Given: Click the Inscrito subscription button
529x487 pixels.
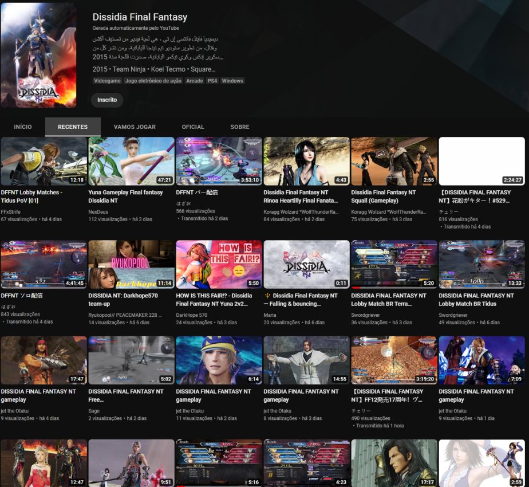Looking at the screenshot, I should tap(107, 100).
